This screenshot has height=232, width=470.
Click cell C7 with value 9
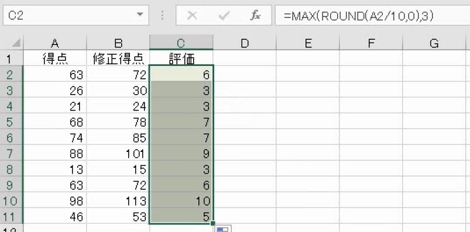coord(181,153)
